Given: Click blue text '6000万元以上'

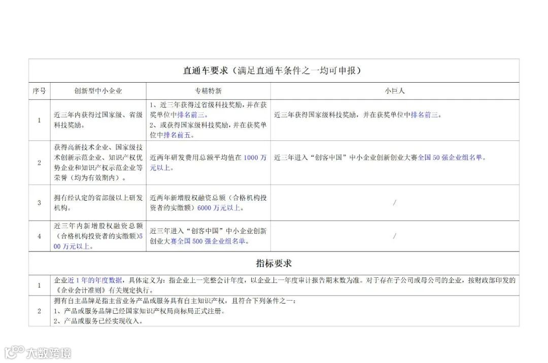Looking at the screenshot, I should pos(219,208).
